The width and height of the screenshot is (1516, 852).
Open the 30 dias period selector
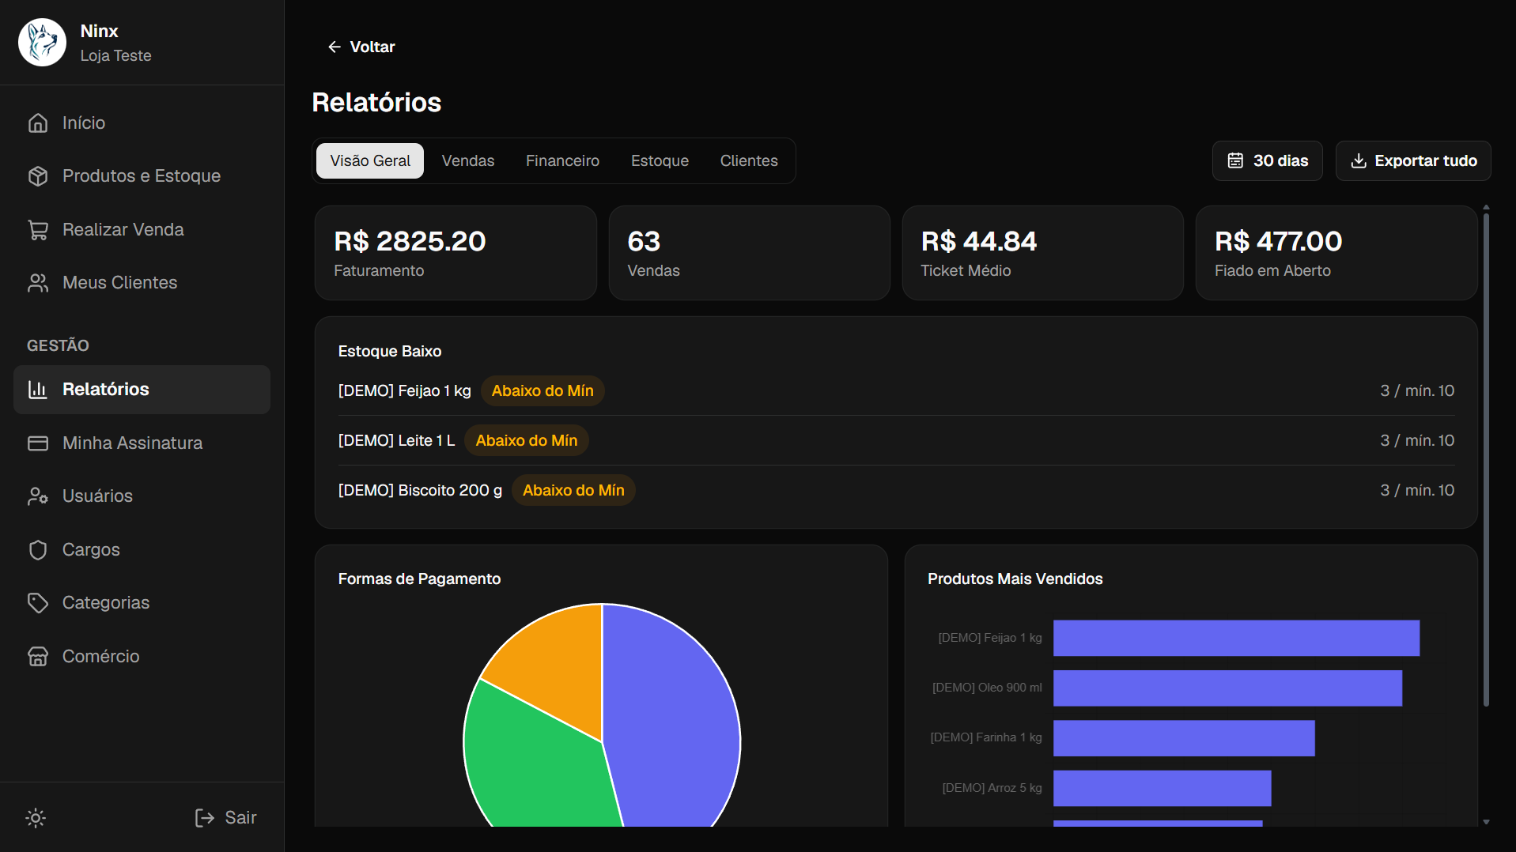coord(1268,161)
